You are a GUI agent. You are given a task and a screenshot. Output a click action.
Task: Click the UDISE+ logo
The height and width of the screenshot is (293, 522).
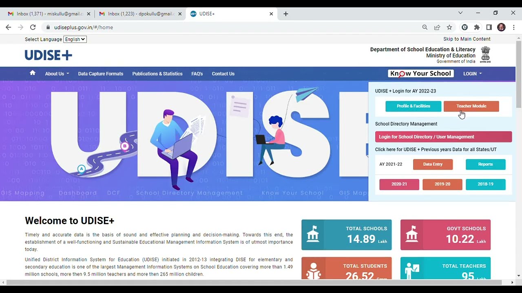pyautogui.click(x=49, y=55)
